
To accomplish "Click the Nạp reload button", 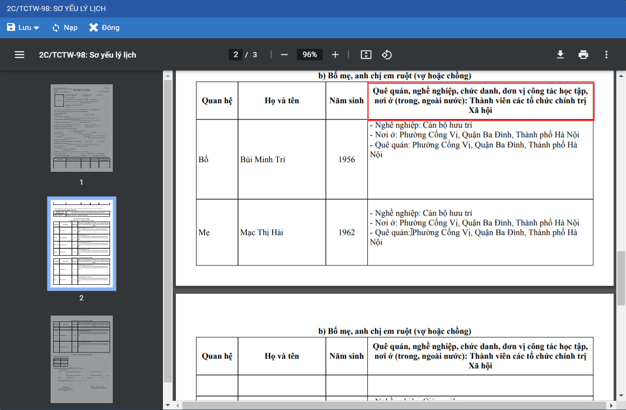I will pos(64,28).
